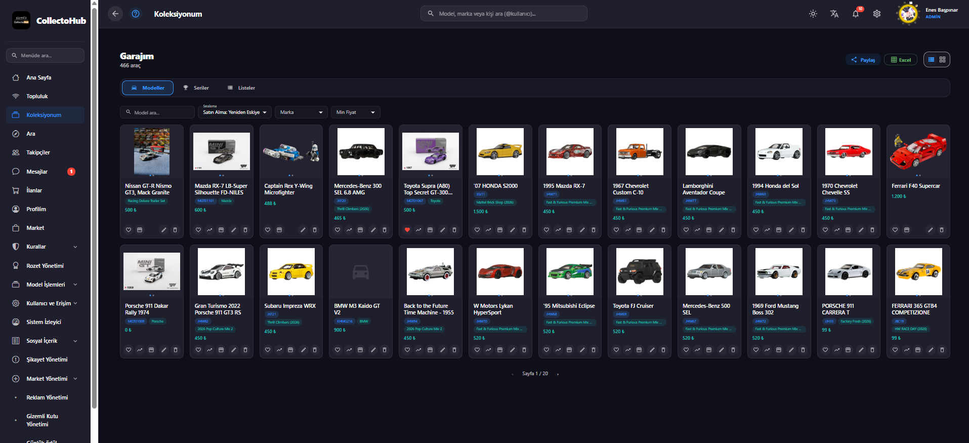Open Topluluk in the sidebar
969x443 pixels.
pyautogui.click(x=45, y=96)
